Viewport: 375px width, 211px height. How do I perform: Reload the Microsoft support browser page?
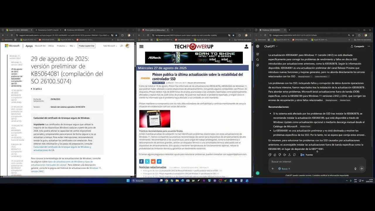pos(12,35)
